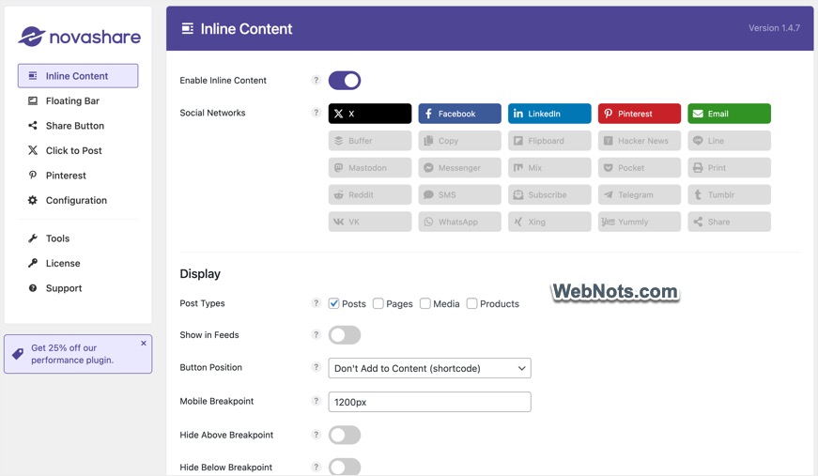This screenshot has width=818, height=476.
Task: Open the Button Position dropdown
Action: click(x=429, y=368)
